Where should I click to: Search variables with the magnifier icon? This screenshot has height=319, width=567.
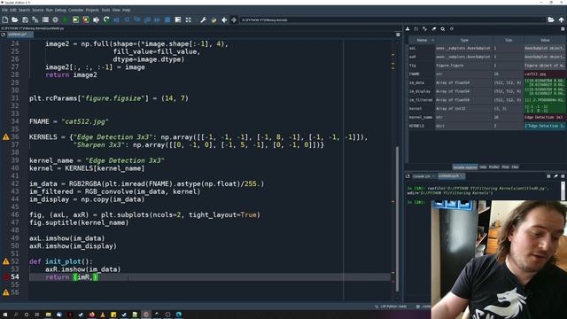443,29
